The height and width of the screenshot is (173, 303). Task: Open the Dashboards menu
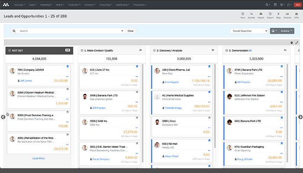[x=122, y=5]
